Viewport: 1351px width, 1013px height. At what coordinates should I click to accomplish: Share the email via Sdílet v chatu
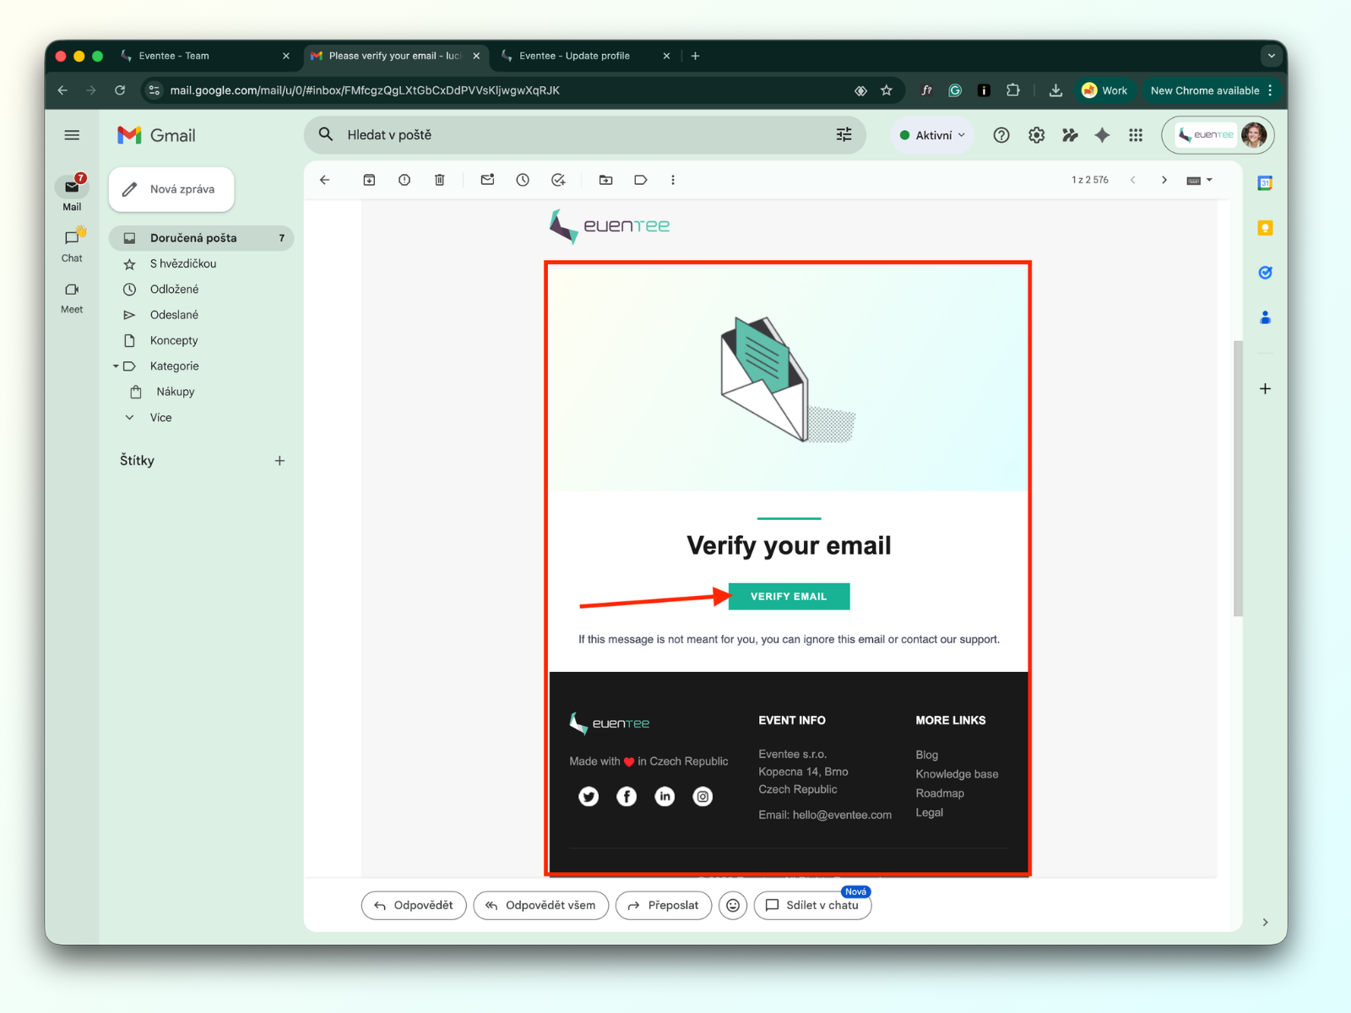tap(812, 905)
